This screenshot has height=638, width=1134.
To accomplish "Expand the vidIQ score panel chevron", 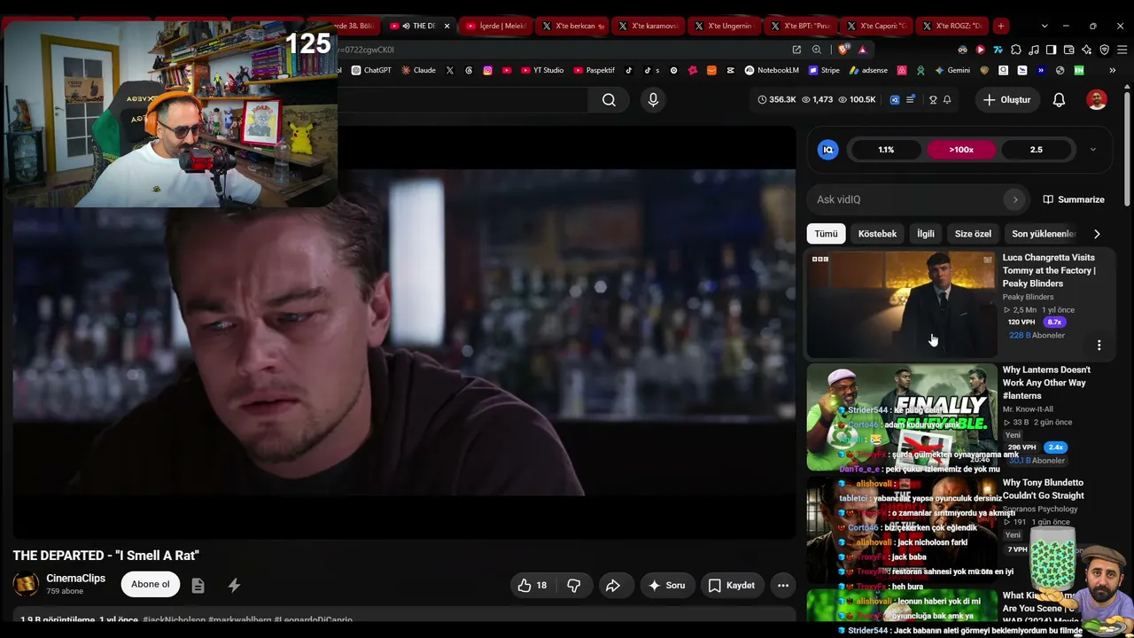I will [1092, 150].
